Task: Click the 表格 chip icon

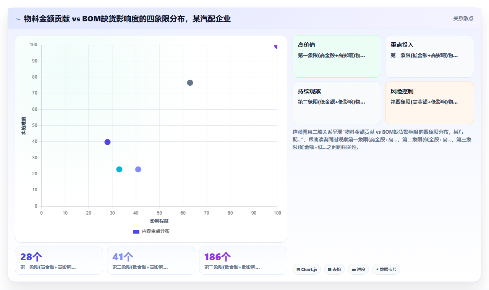Action: pyautogui.click(x=330, y=270)
